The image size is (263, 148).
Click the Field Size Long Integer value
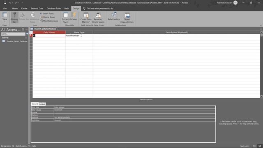pyautogui.click(x=134, y=107)
